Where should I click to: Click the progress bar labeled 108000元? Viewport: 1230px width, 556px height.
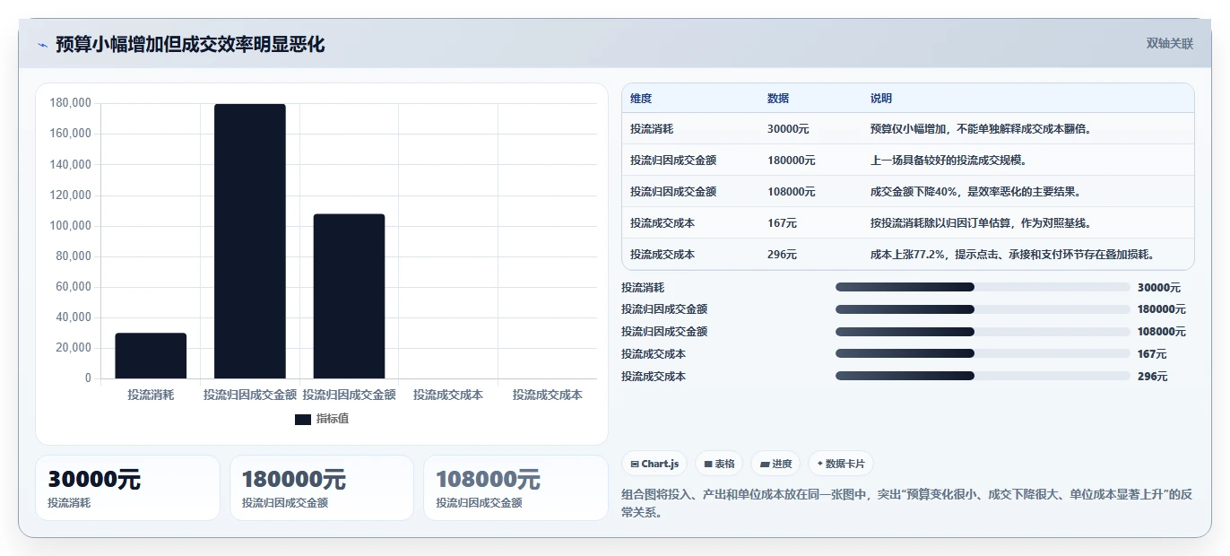coord(983,332)
